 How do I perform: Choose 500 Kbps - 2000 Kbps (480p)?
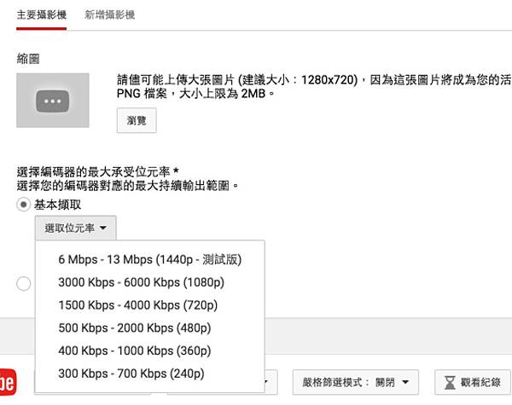click(134, 328)
